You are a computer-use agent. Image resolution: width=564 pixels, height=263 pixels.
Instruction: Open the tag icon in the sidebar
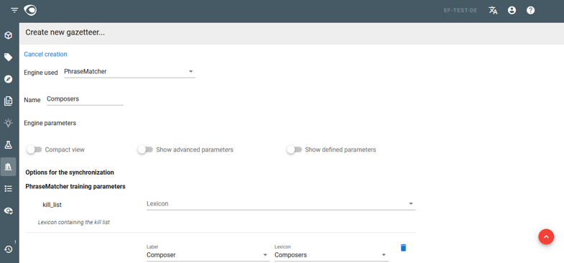coord(9,57)
